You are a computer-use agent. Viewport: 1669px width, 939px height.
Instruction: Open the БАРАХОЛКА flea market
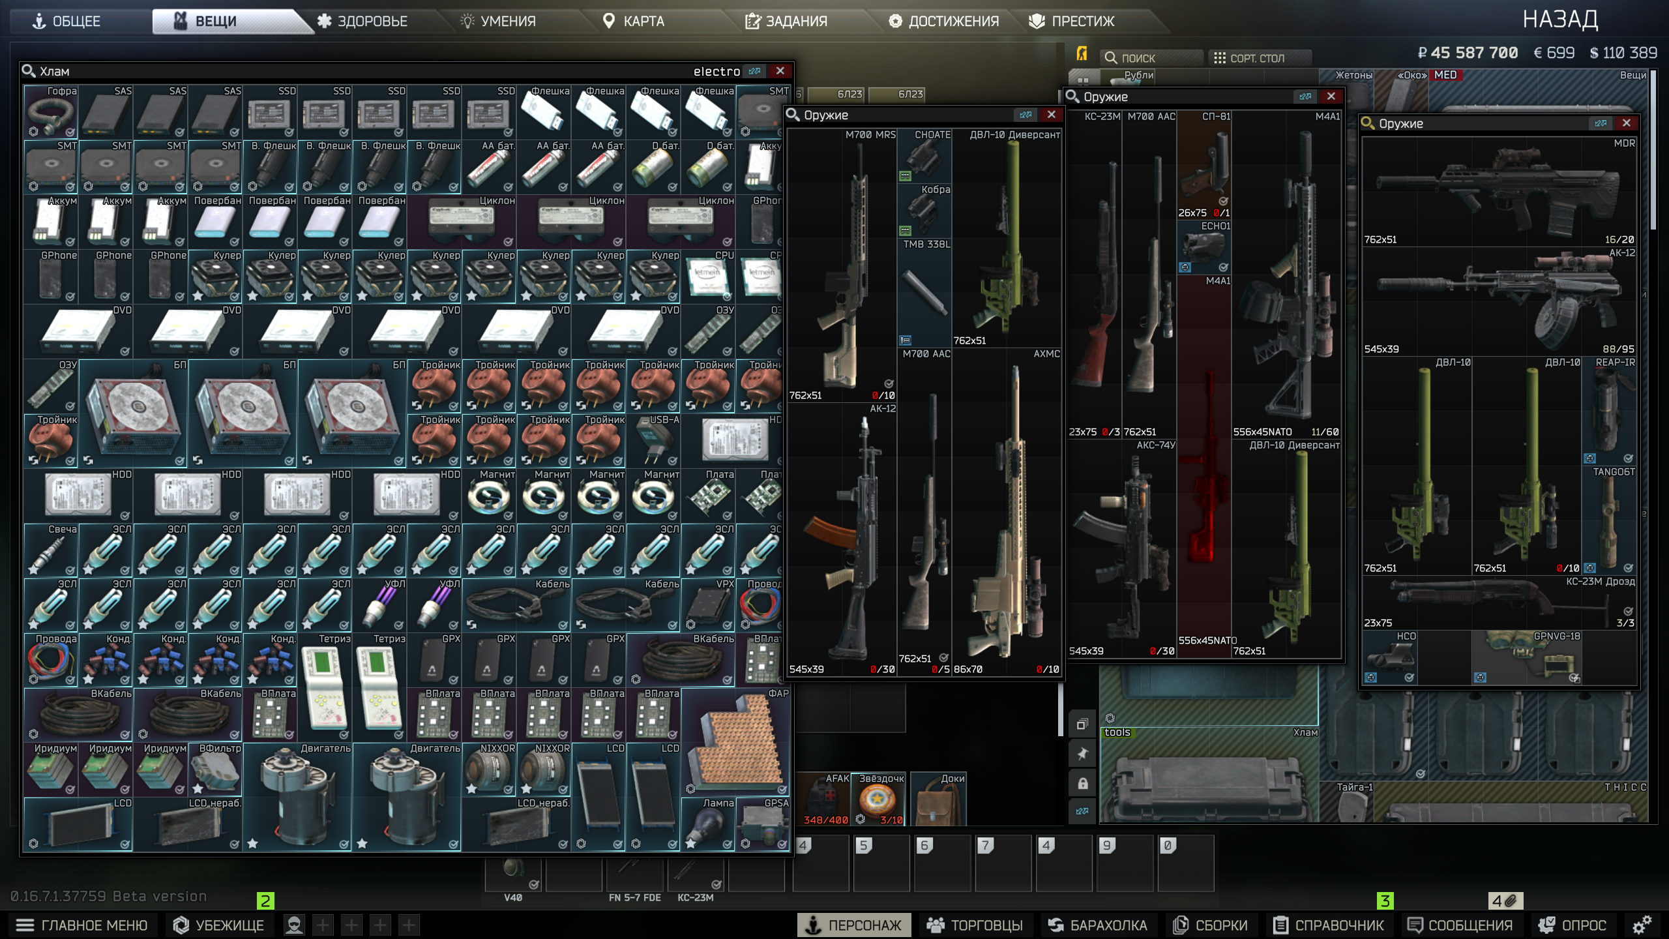pos(1098,925)
